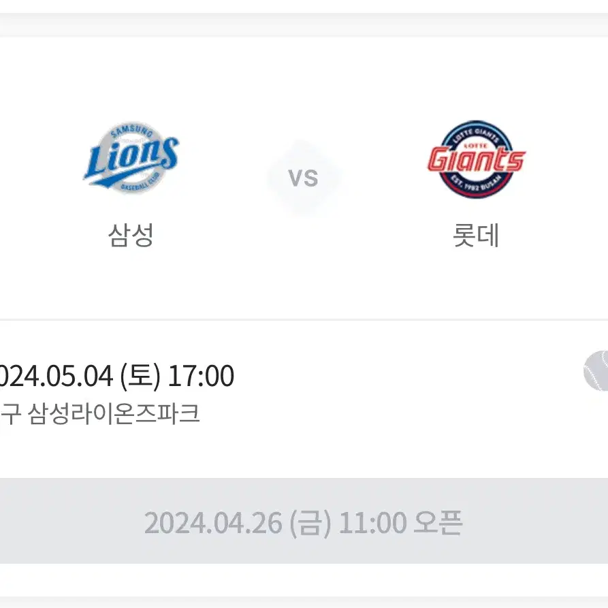Click the (금) weekday in open notice
Viewport: 608px width, 608px height.
[x=310, y=523]
